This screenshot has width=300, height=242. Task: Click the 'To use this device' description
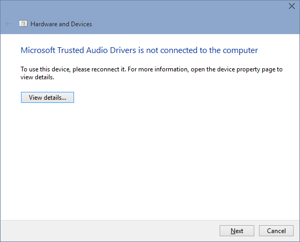pyautogui.click(x=151, y=73)
